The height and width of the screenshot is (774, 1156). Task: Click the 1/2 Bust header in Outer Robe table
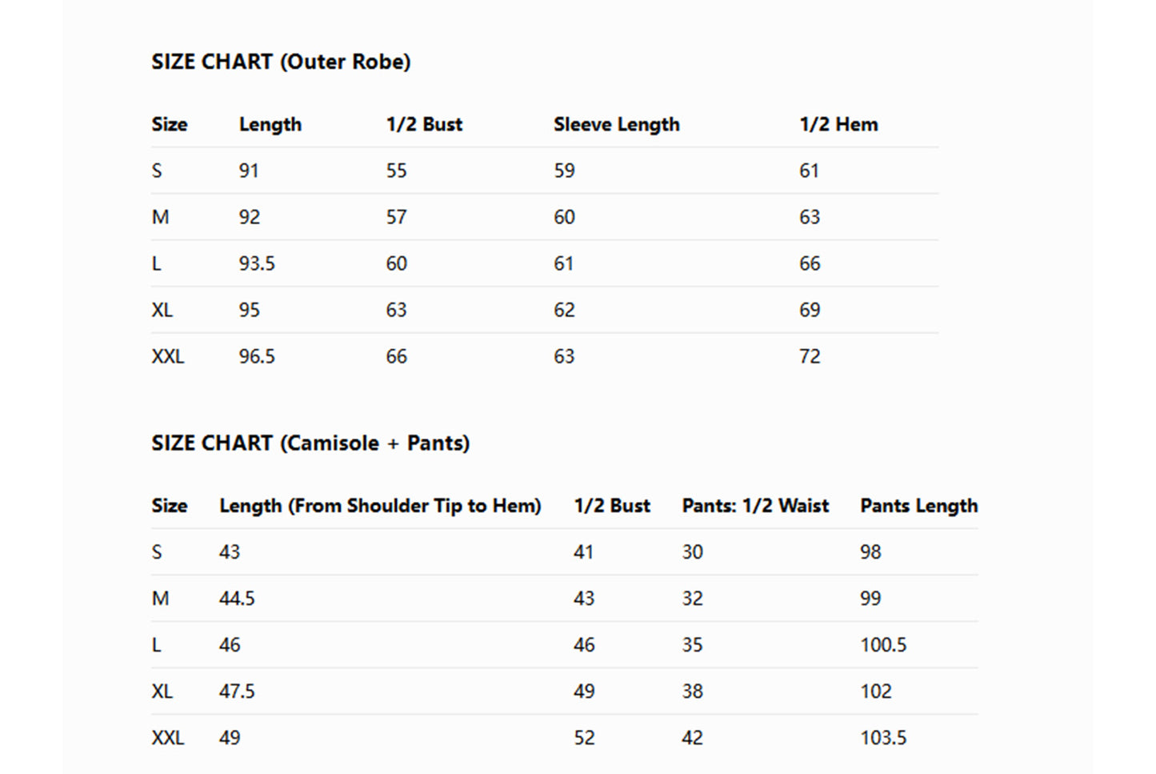pyautogui.click(x=424, y=124)
